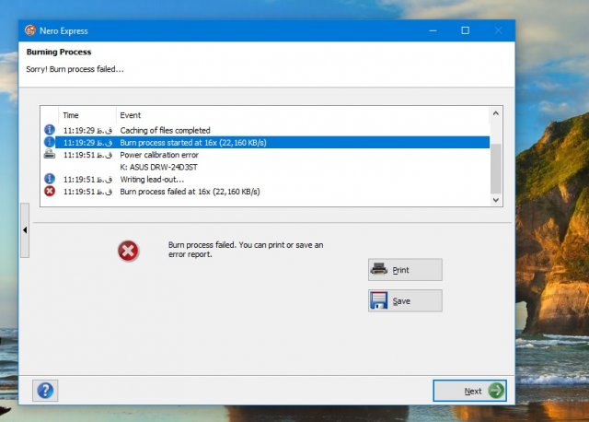
Task: Click the Nero Express title bar icon
Action: coord(31,30)
